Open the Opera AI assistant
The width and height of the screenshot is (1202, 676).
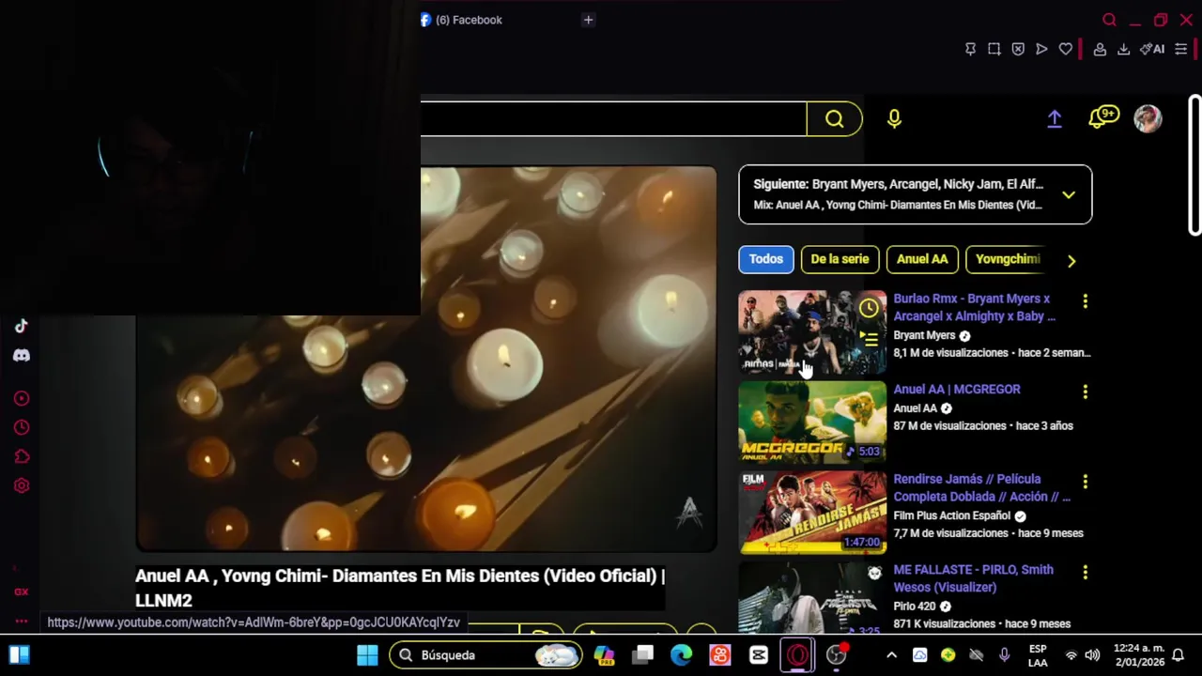[1152, 49]
